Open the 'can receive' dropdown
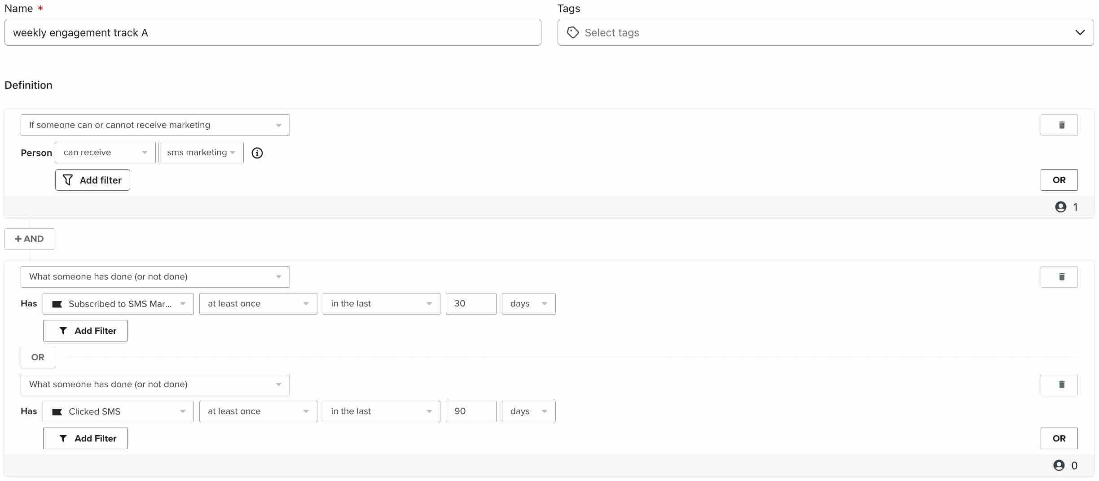1099x481 pixels. [105, 153]
